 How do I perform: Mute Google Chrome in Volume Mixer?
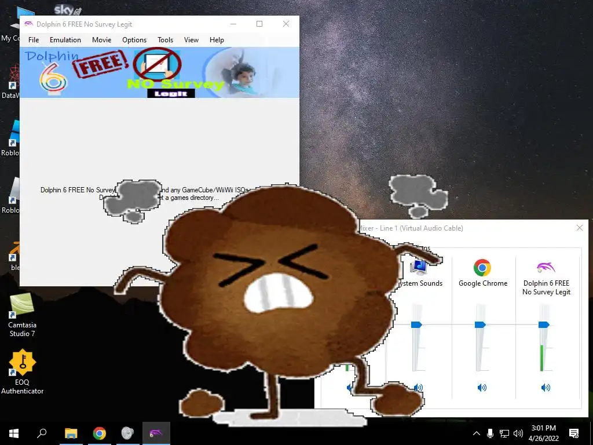[x=482, y=388]
